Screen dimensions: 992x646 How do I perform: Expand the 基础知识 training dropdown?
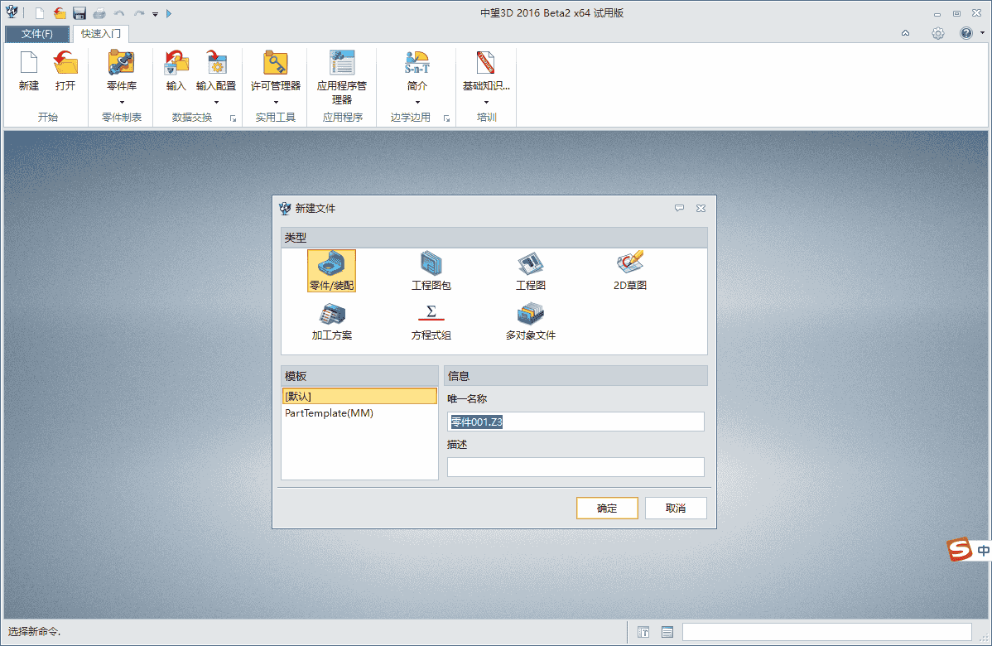pos(486,102)
